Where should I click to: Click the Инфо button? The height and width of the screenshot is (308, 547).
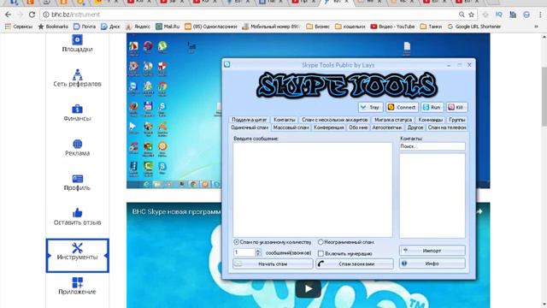tap(432, 264)
